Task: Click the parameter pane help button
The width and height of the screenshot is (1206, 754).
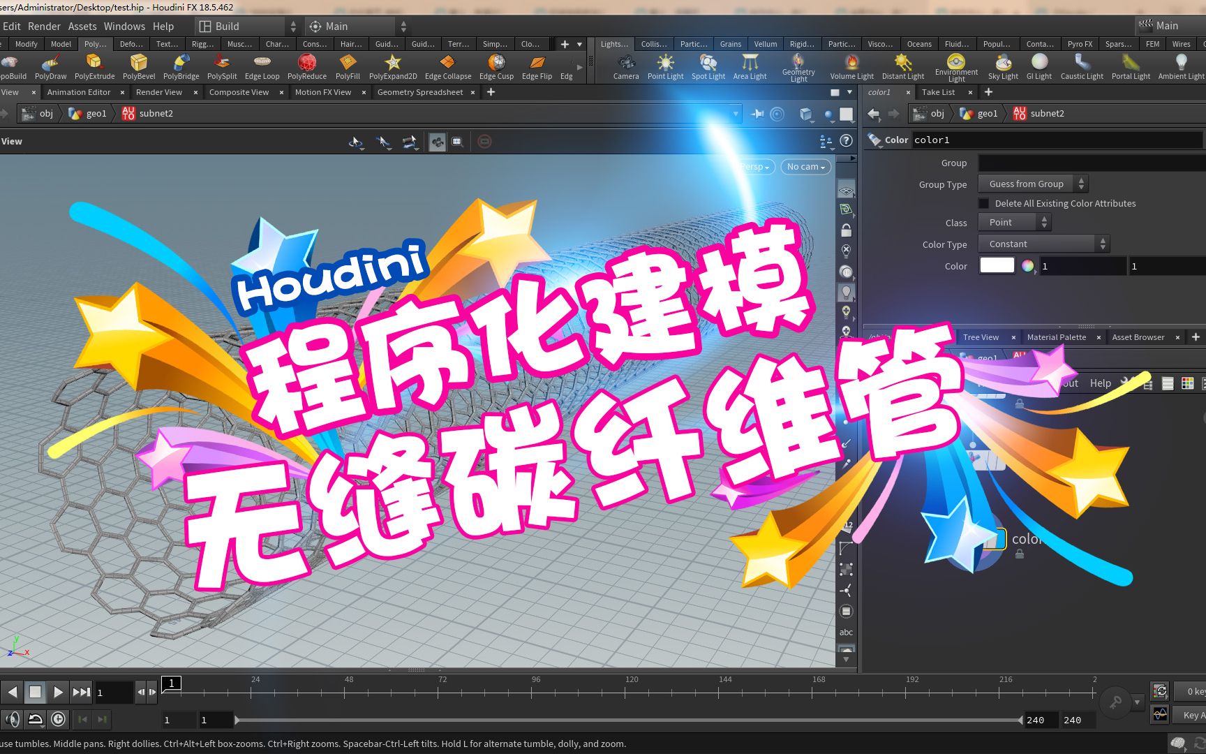Action: (x=846, y=141)
